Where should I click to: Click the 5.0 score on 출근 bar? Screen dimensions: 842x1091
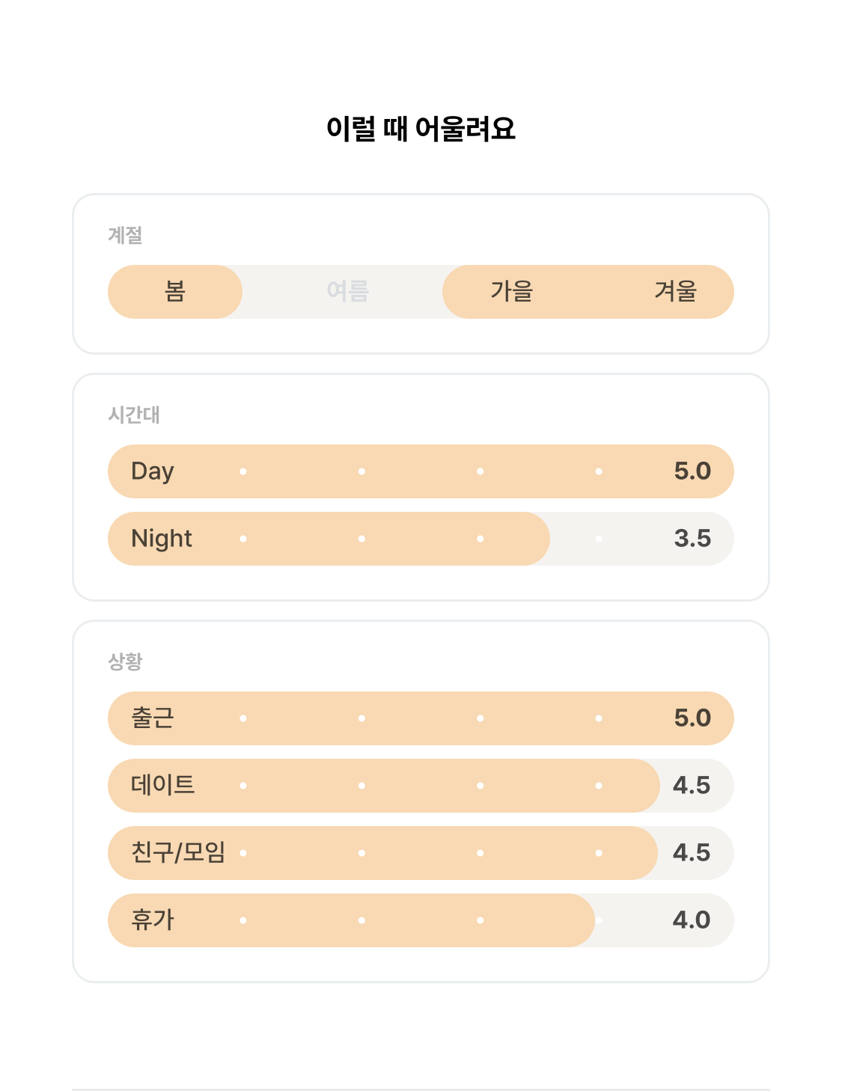[x=692, y=718]
